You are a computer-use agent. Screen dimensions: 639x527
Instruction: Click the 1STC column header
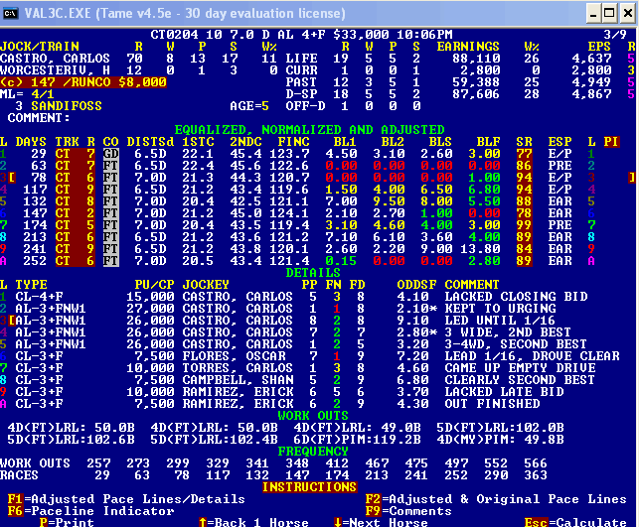click(198, 142)
